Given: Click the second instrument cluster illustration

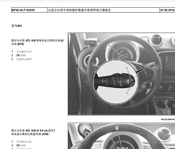Looking at the screenshot, I should tap(121, 136).
